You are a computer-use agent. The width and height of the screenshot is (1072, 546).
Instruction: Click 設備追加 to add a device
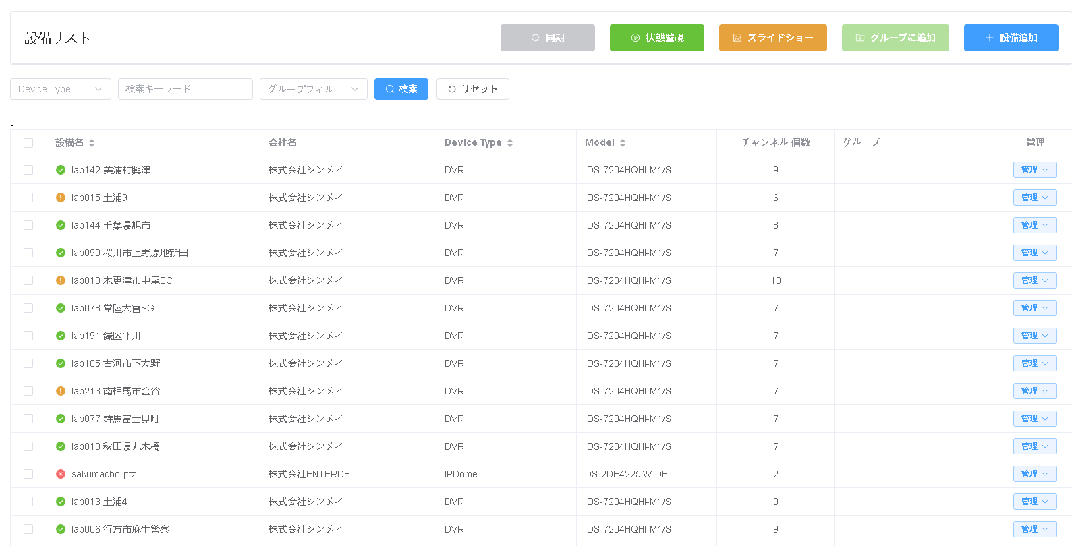point(1011,38)
